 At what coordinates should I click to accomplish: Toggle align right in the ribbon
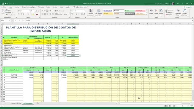point(47,14)
